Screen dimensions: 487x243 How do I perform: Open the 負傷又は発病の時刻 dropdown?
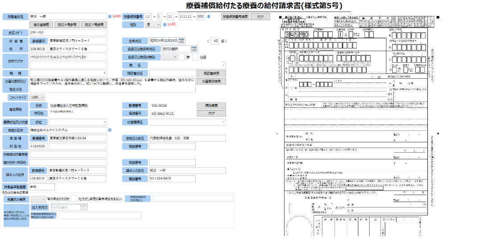(169, 57)
